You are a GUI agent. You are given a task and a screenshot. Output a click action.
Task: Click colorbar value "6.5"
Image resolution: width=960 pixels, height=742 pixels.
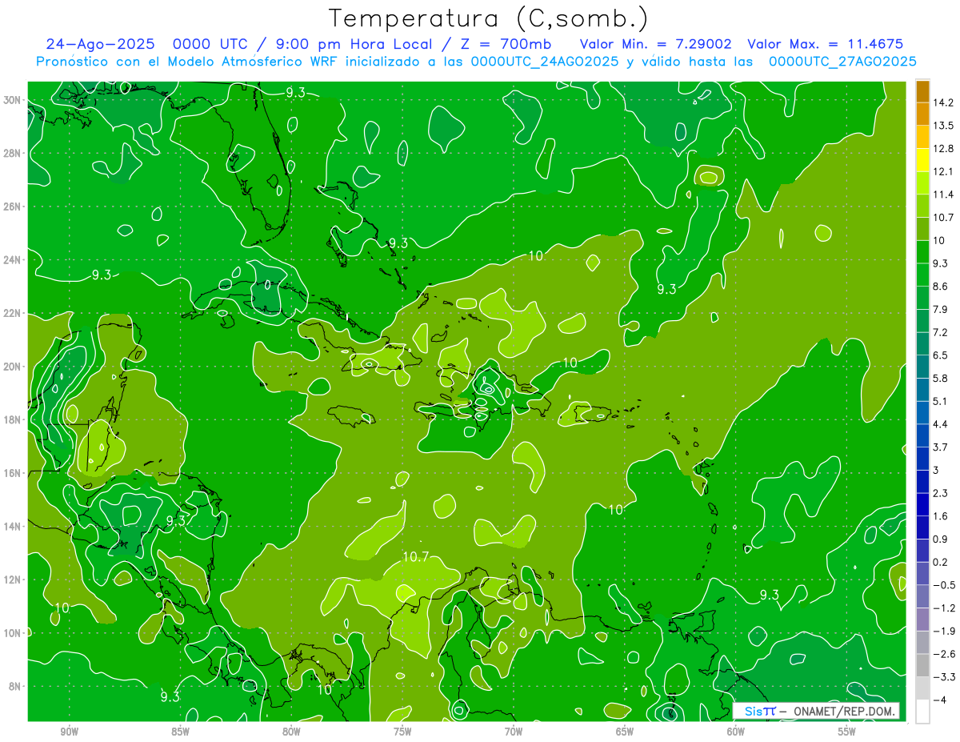[x=940, y=355]
